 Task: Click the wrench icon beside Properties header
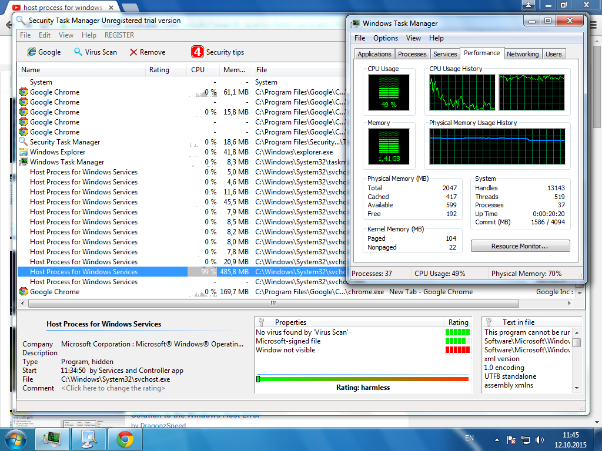pos(262,322)
